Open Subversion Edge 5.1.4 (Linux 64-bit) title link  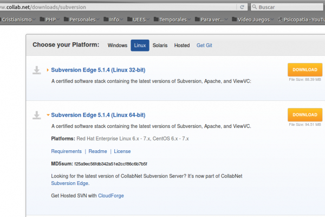click(x=98, y=115)
